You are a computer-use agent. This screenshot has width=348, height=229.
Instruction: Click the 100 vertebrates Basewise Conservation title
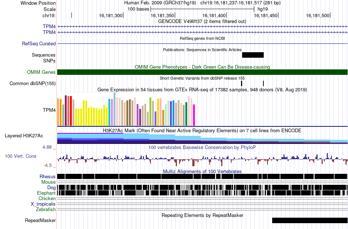point(202,147)
